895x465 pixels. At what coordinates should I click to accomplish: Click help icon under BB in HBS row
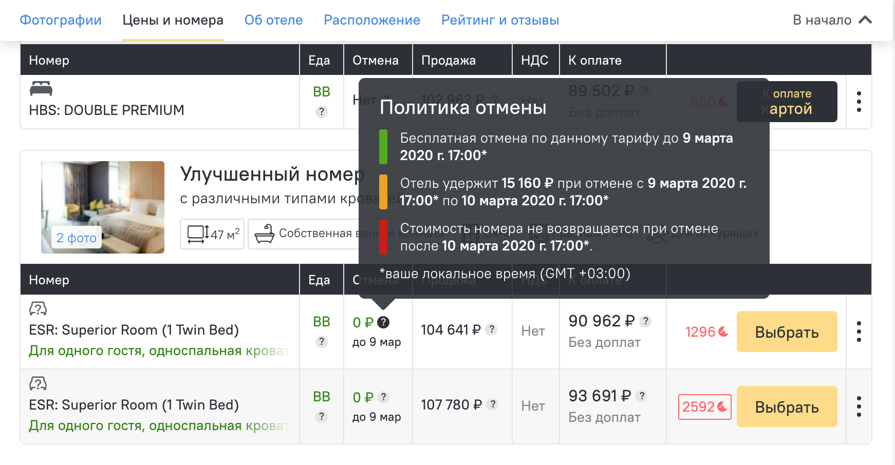pyautogui.click(x=322, y=112)
